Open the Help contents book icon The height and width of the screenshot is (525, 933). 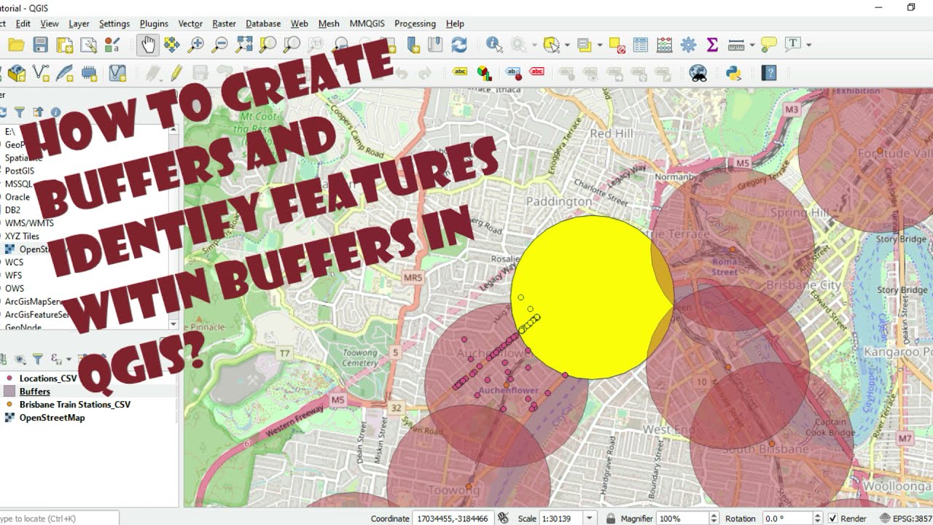(768, 73)
